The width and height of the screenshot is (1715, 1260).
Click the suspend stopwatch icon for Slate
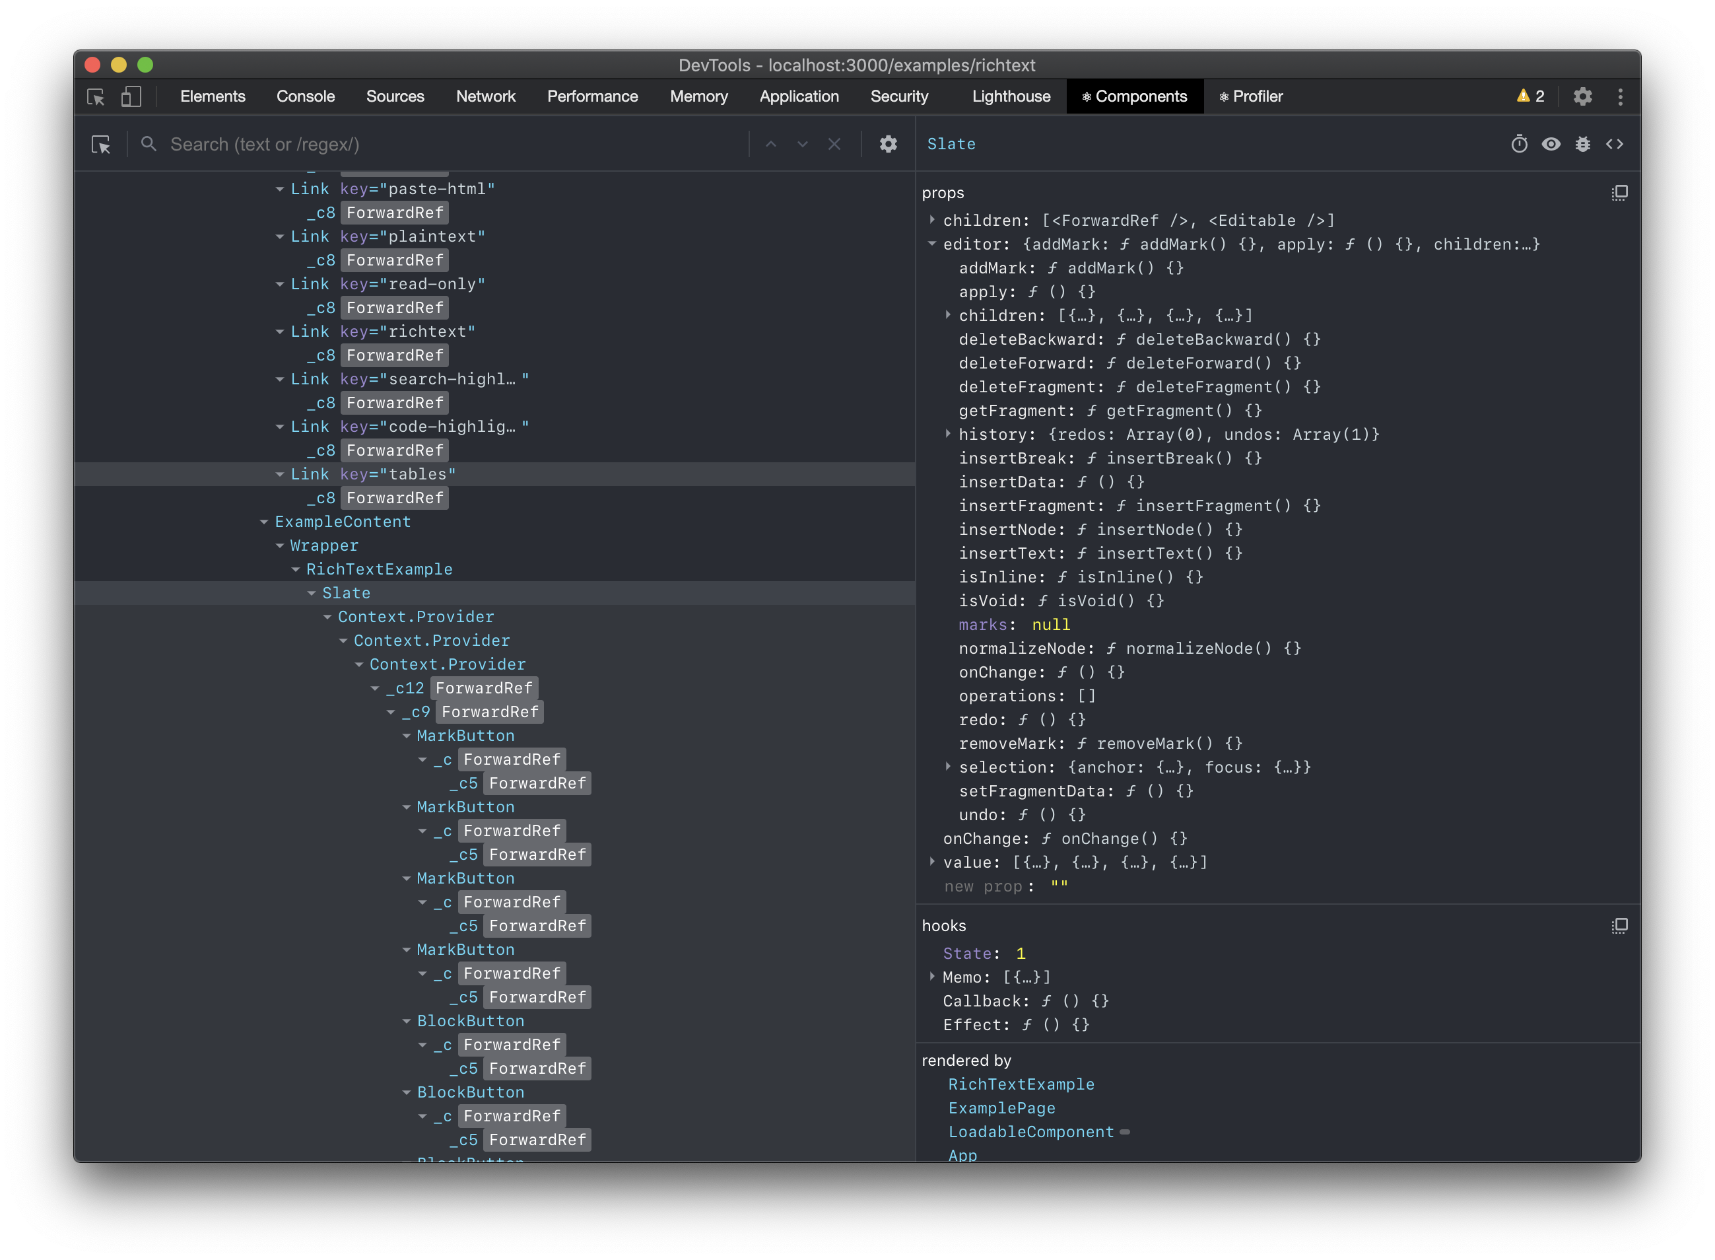point(1518,144)
